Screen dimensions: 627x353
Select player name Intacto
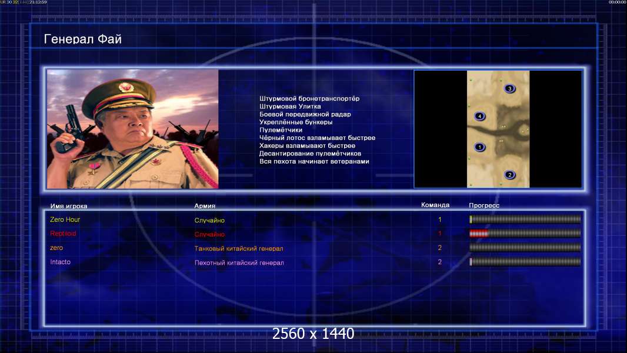(60, 262)
